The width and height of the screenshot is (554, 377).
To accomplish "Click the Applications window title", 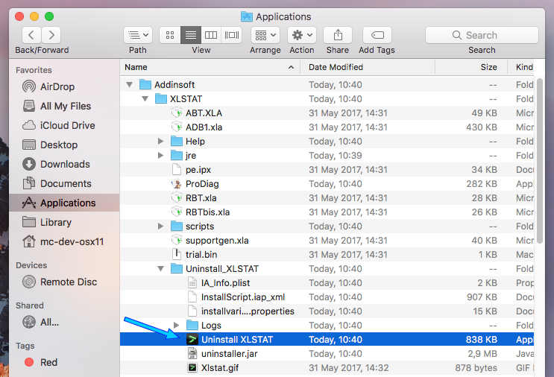I will coord(283,16).
